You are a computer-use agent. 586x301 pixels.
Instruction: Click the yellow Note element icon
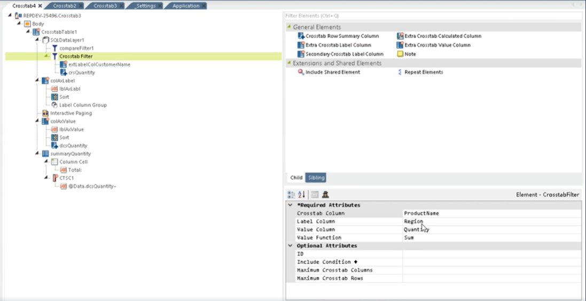pyautogui.click(x=400, y=54)
